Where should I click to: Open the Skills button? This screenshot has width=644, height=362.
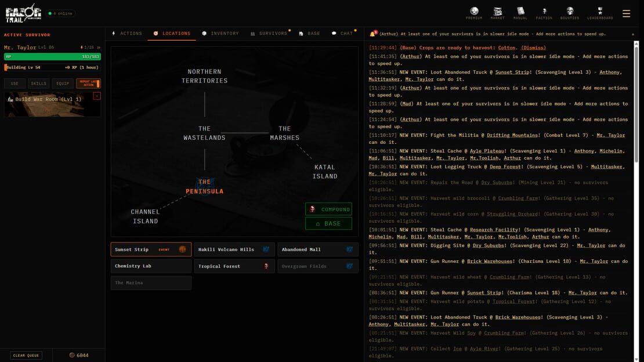[39, 84]
